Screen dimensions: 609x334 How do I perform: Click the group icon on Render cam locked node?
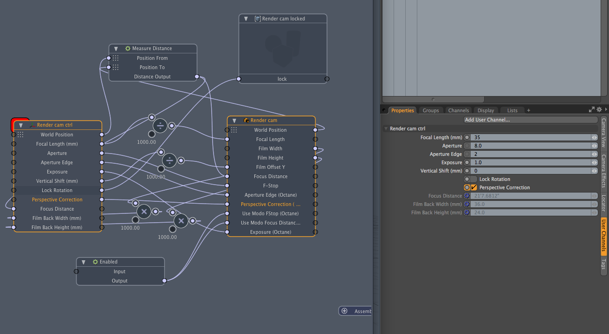[x=258, y=19]
